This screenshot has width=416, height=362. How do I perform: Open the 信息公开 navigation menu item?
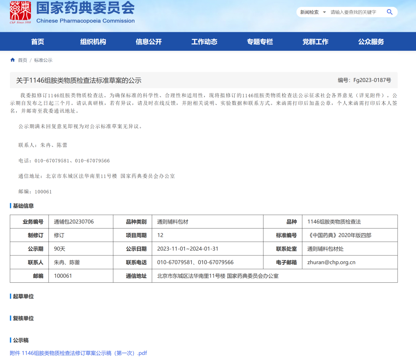pyautogui.click(x=149, y=42)
